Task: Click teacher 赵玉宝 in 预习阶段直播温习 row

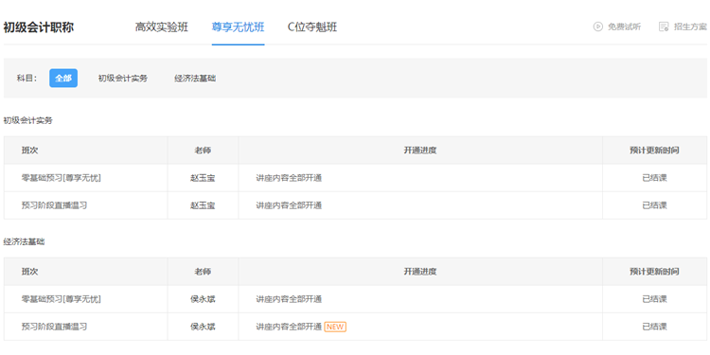Action: pyautogui.click(x=203, y=205)
